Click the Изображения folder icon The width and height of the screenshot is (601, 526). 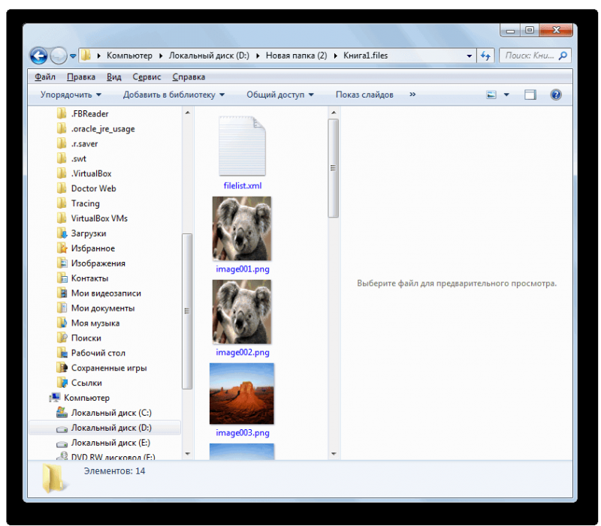coord(62,263)
